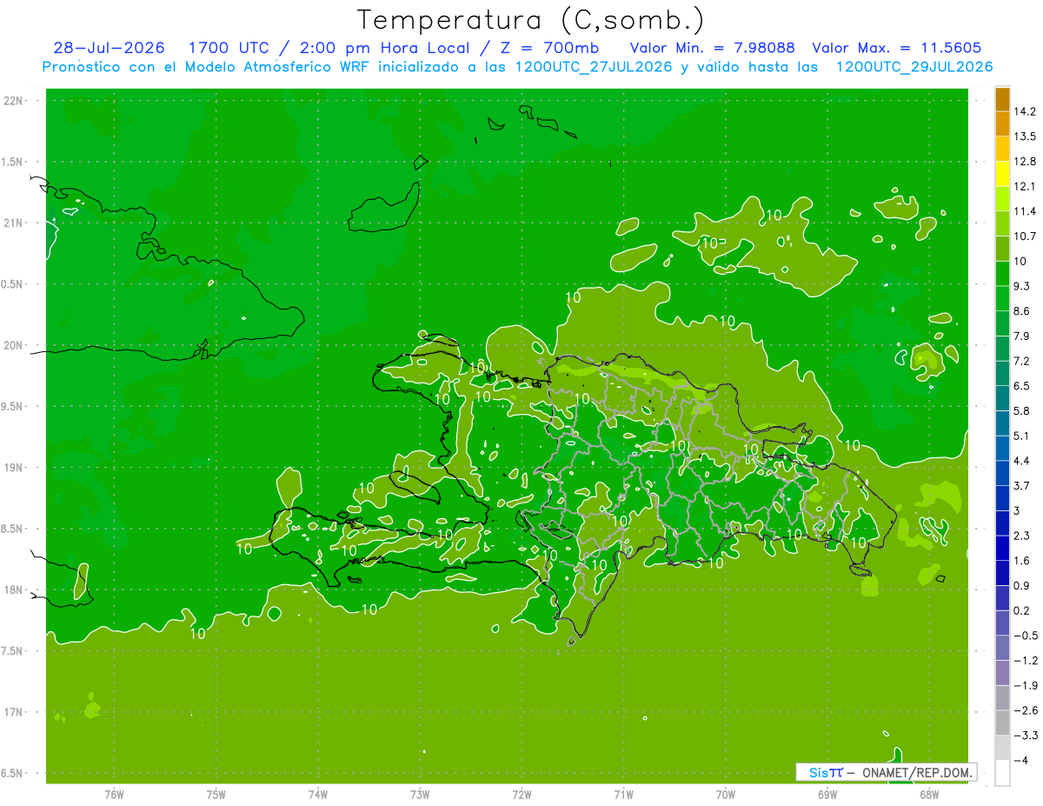This screenshot has height=806, width=1043.
Task: Click the "-1.9" color scale value
Action: 1026,685
